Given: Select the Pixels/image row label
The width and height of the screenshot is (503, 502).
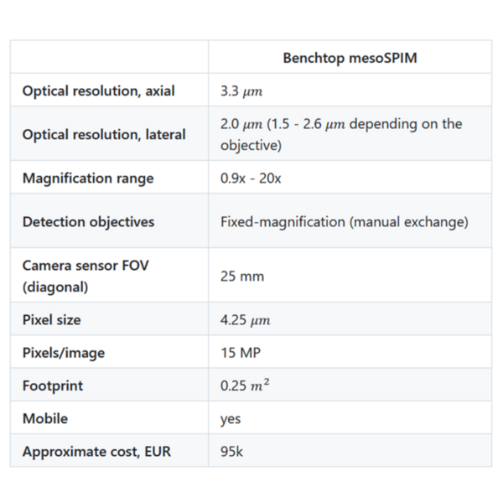Looking at the screenshot, I should coord(64,353).
